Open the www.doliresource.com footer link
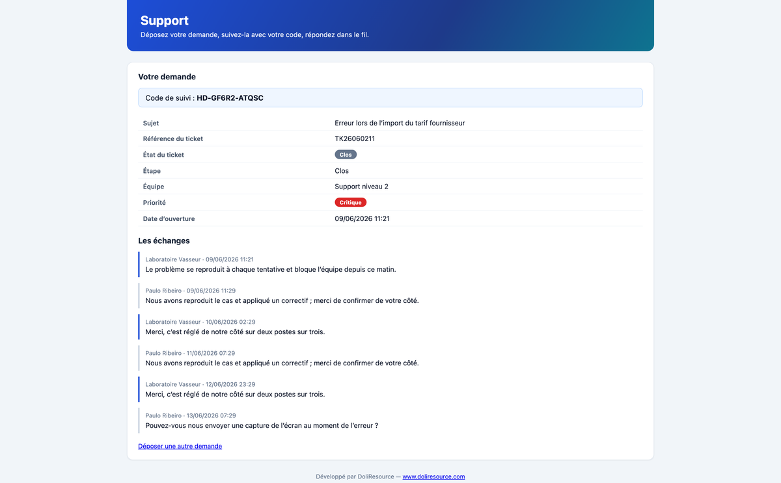The width and height of the screenshot is (781, 483). point(433,476)
